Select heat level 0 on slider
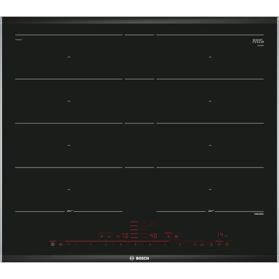The image size is (279, 279). [68, 244]
